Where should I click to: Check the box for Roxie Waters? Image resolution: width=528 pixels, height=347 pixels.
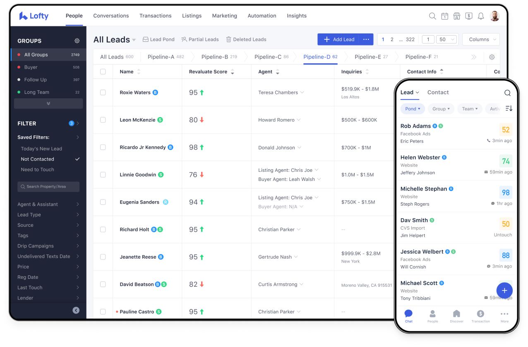pos(103,93)
